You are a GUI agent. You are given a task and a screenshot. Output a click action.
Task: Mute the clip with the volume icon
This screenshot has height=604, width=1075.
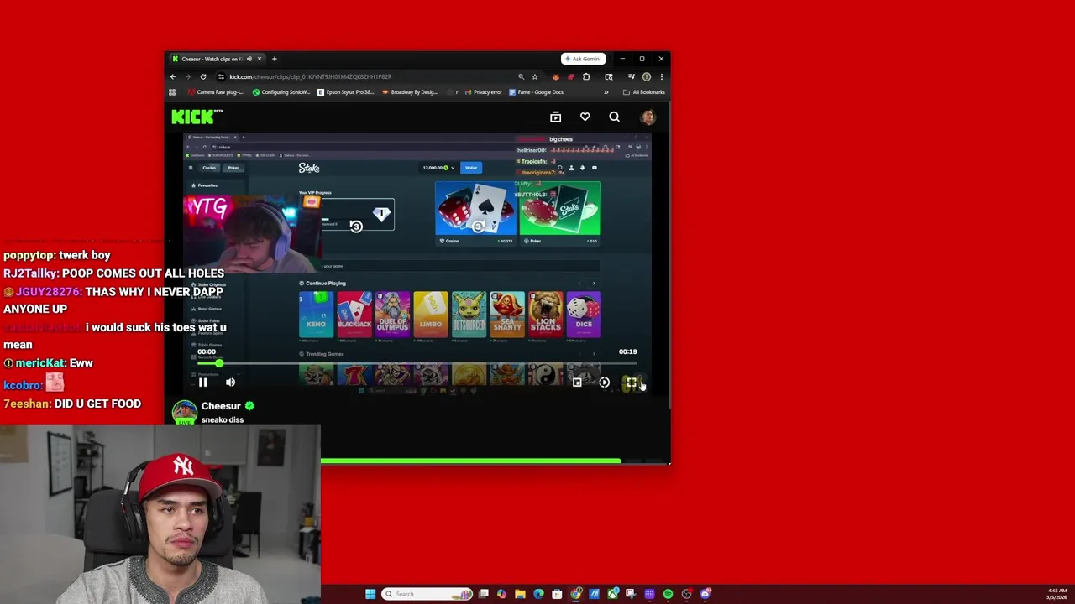point(230,383)
